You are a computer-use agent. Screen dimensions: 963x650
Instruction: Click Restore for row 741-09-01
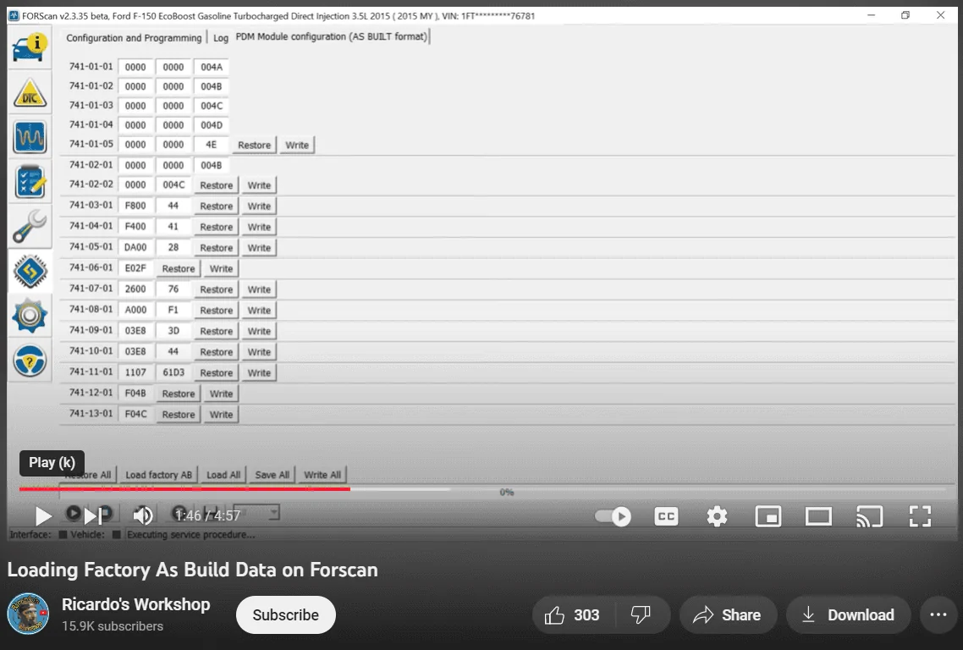tap(216, 331)
